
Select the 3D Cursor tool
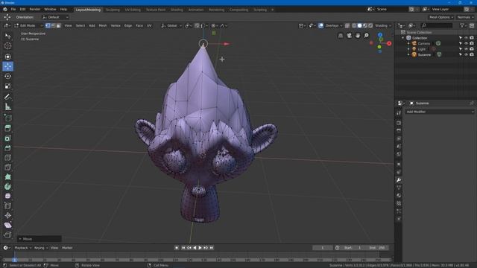(8, 46)
